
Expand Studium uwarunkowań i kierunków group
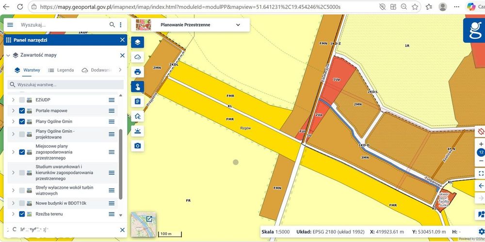pos(13,173)
